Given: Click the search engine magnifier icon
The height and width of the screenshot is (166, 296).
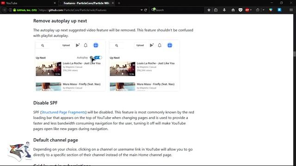Looking at the screenshot, I should pyautogui.click(x=153, y=10).
